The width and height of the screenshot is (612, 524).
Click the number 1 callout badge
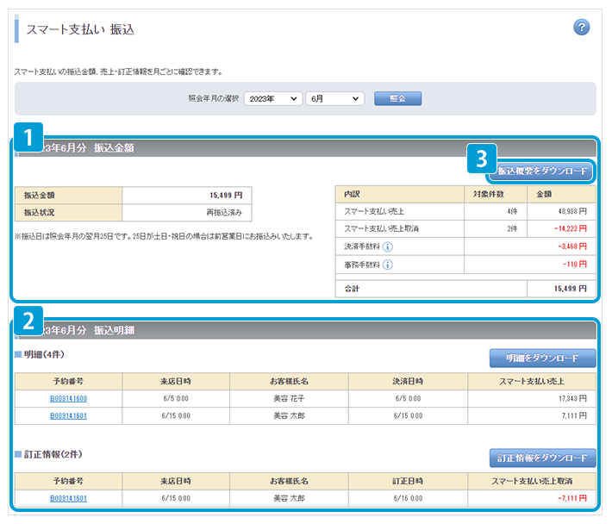[x=29, y=136]
